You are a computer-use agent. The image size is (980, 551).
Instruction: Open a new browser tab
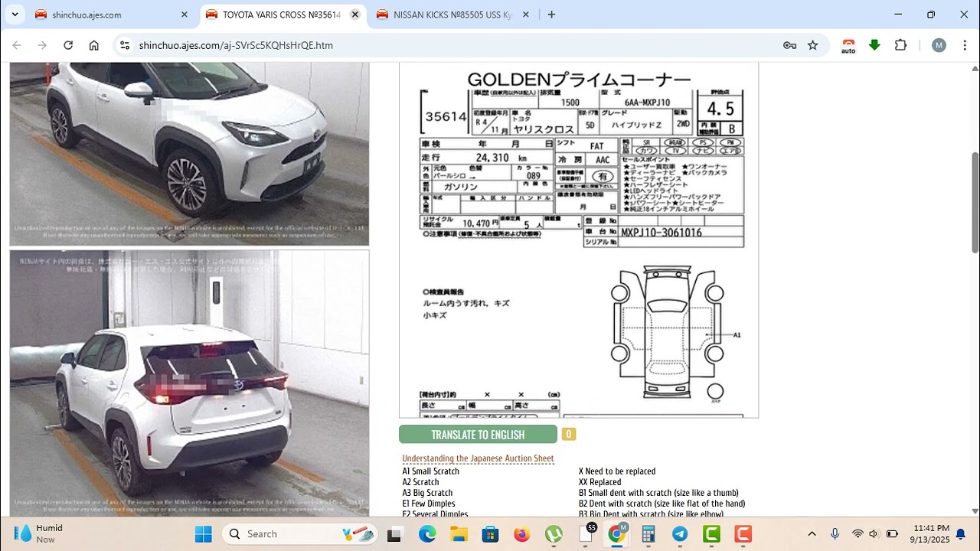pyautogui.click(x=551, y=15)
